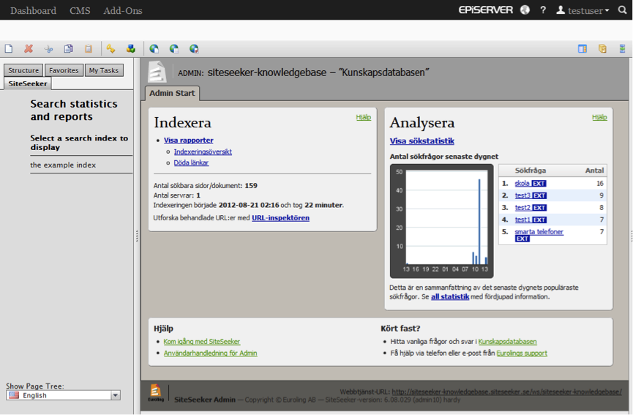The height and width of the screenshot is (415, 633).
Task: Click the clipboard paste icon
Action: [x=89, y=49]
